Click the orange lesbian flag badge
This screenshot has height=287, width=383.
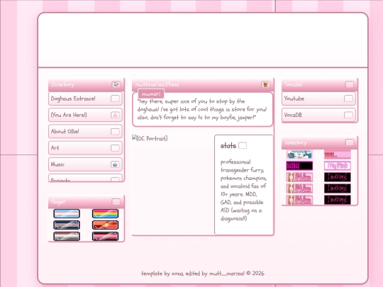click(x=105, y=225)
